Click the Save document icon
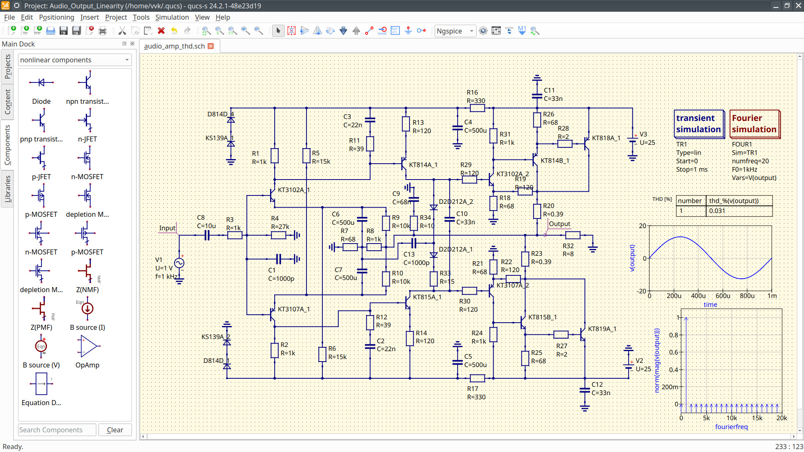 [x=64, y=31]
